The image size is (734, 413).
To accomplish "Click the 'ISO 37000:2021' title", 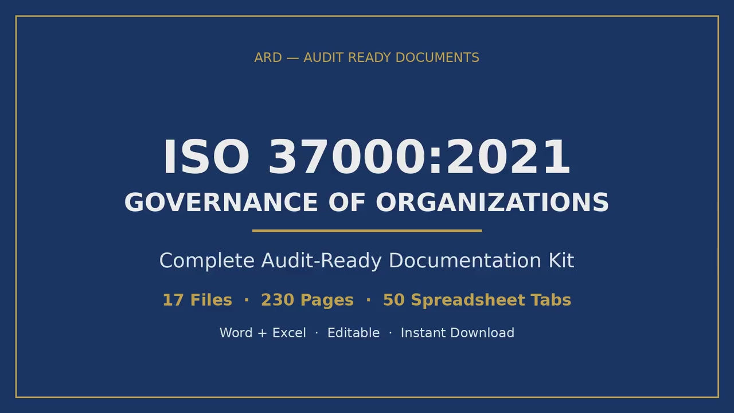I will pyautogui.click(x=367, y=157).
